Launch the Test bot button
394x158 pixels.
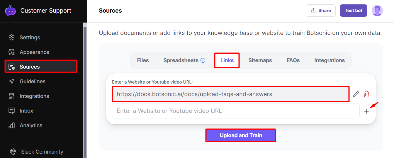pos(353,11)
